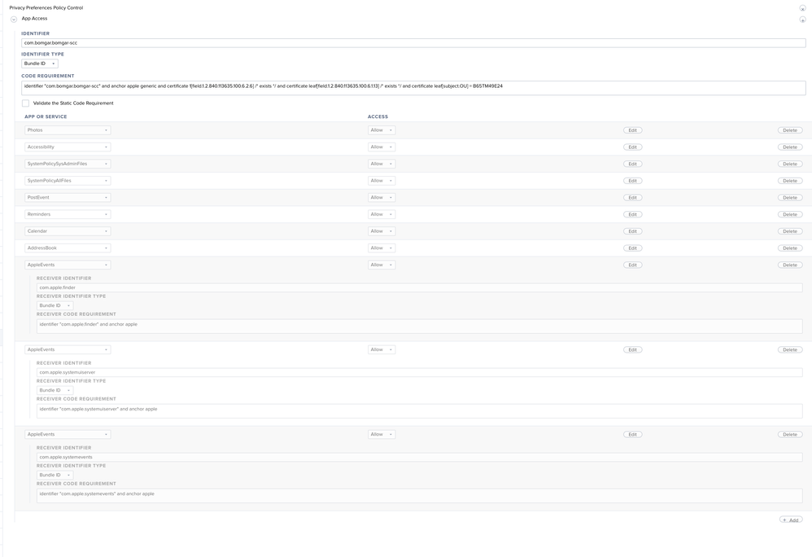Change the Allow access for Reminders
Viewport: 812px width, 557px height.
pos(382,214)
